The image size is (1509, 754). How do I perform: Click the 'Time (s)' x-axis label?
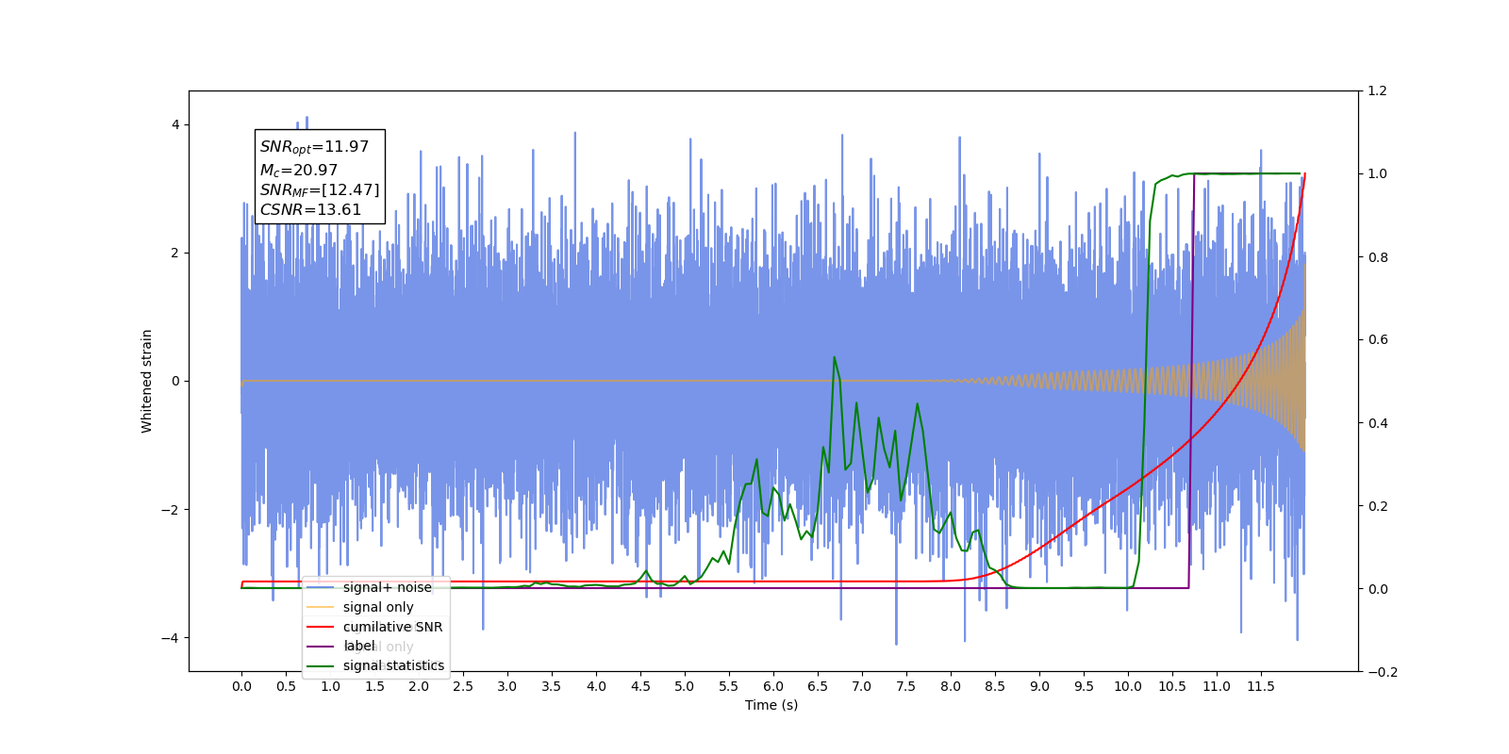(771, 705)
